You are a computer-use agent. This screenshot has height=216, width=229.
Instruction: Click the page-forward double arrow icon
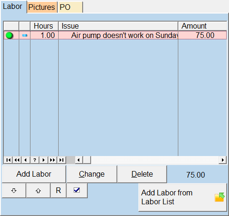[x=53, y=160]
